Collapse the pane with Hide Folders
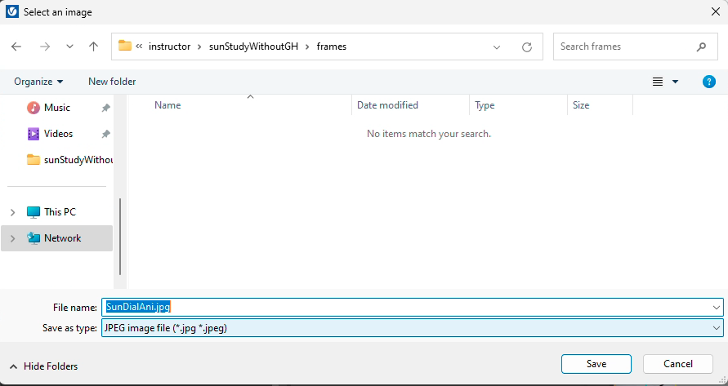The image size is (728, 386). (45, 366)
